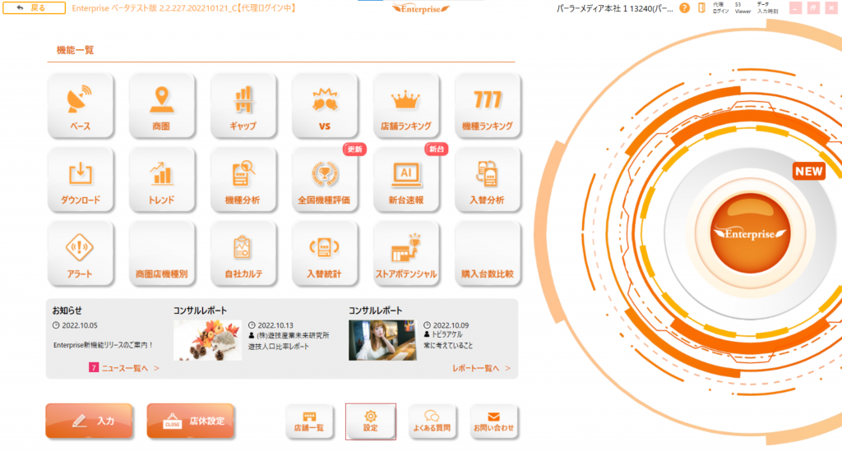Click the central Enterprise orb

coord(750,233)
